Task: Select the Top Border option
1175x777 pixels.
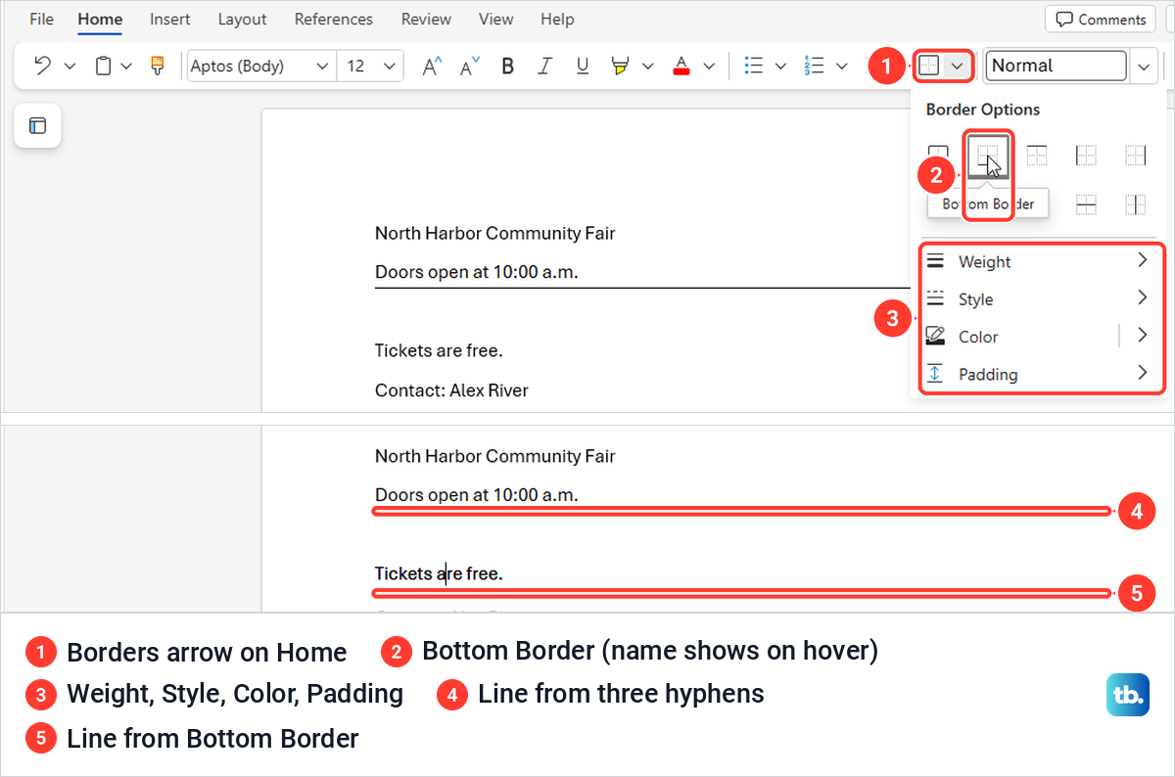Action: [1037, 155]
